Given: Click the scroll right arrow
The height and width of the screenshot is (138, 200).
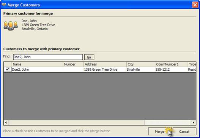Looking at the screenshot, I should point(194,122).
